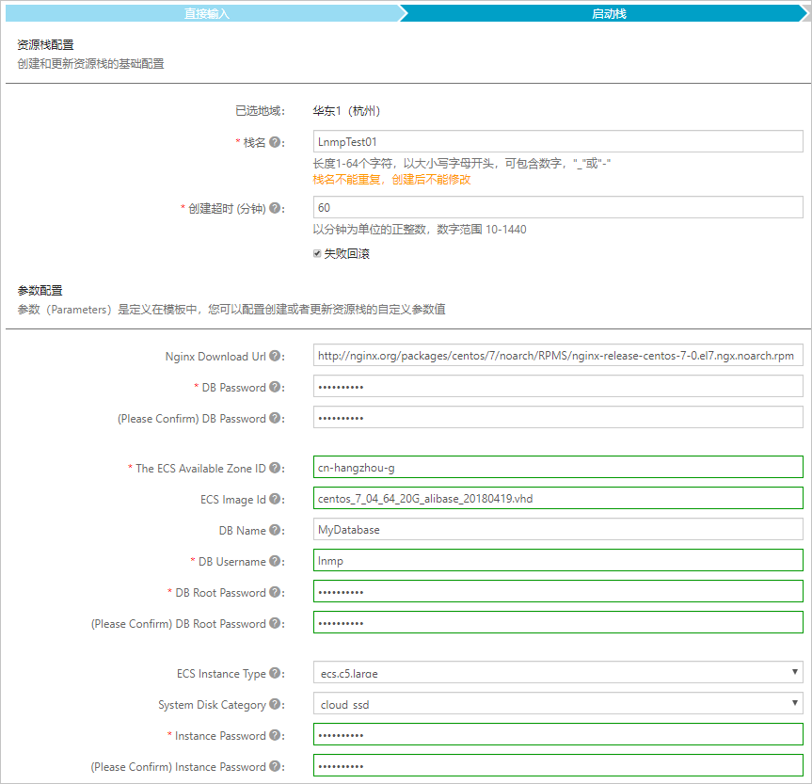Focus the 栈名 field containing LnmpTest01
This screenshot has width=812, height=784.
(x=558, y=141)
